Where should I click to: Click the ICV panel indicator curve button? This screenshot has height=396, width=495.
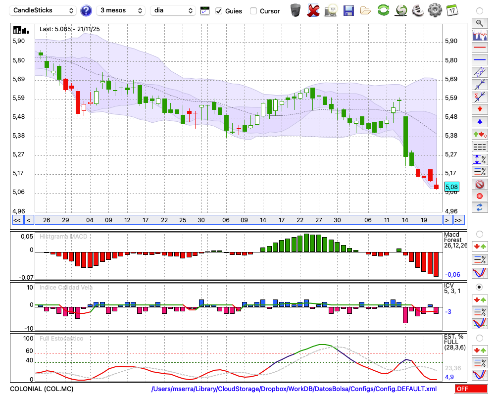(480, 324)
